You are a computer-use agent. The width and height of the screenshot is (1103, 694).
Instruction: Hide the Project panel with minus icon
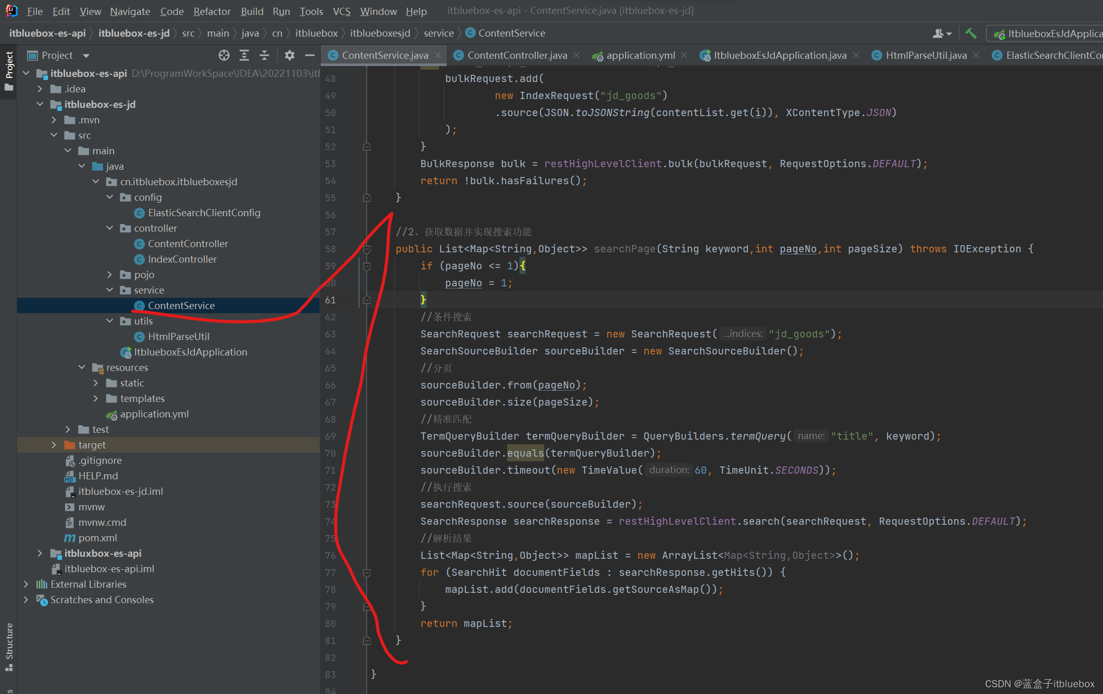(310, 55)
